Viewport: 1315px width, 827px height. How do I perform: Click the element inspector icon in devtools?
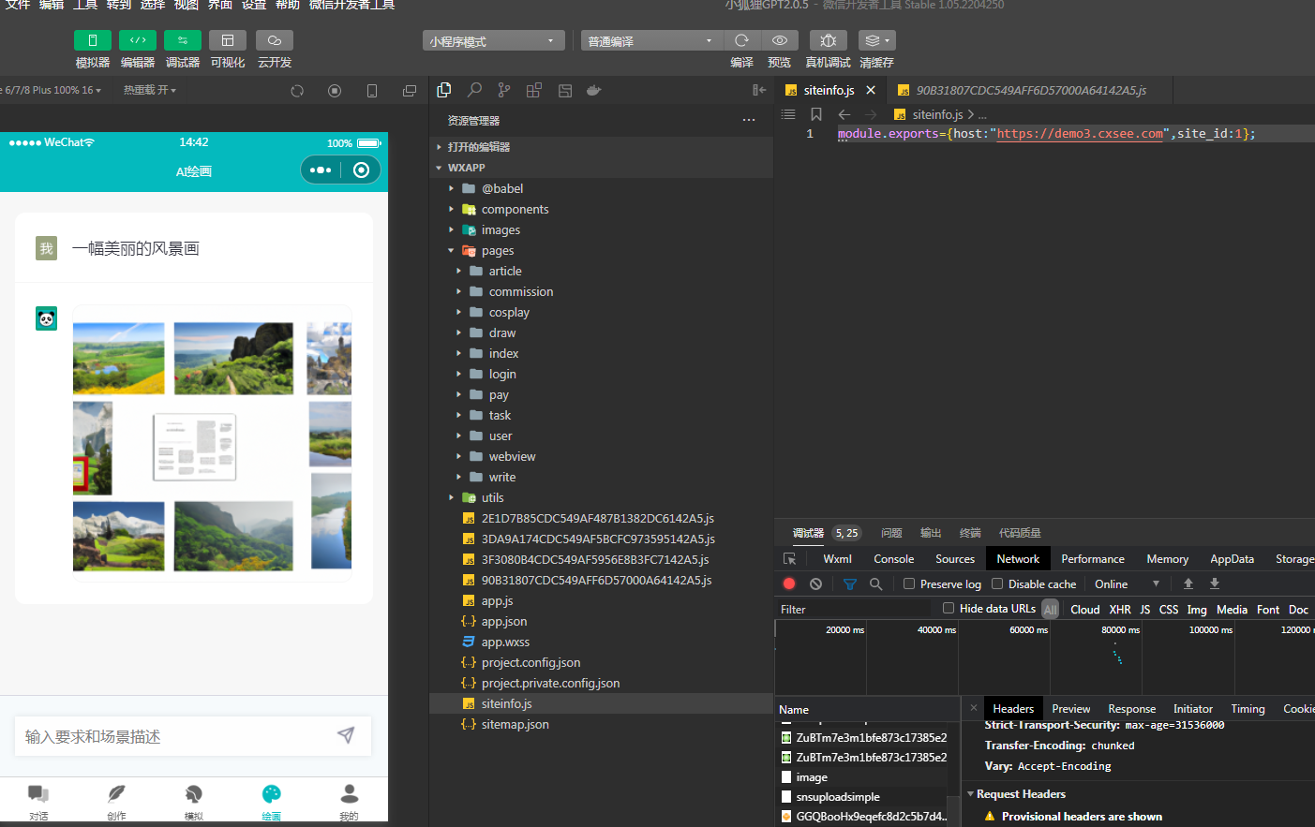coord(790,558)
